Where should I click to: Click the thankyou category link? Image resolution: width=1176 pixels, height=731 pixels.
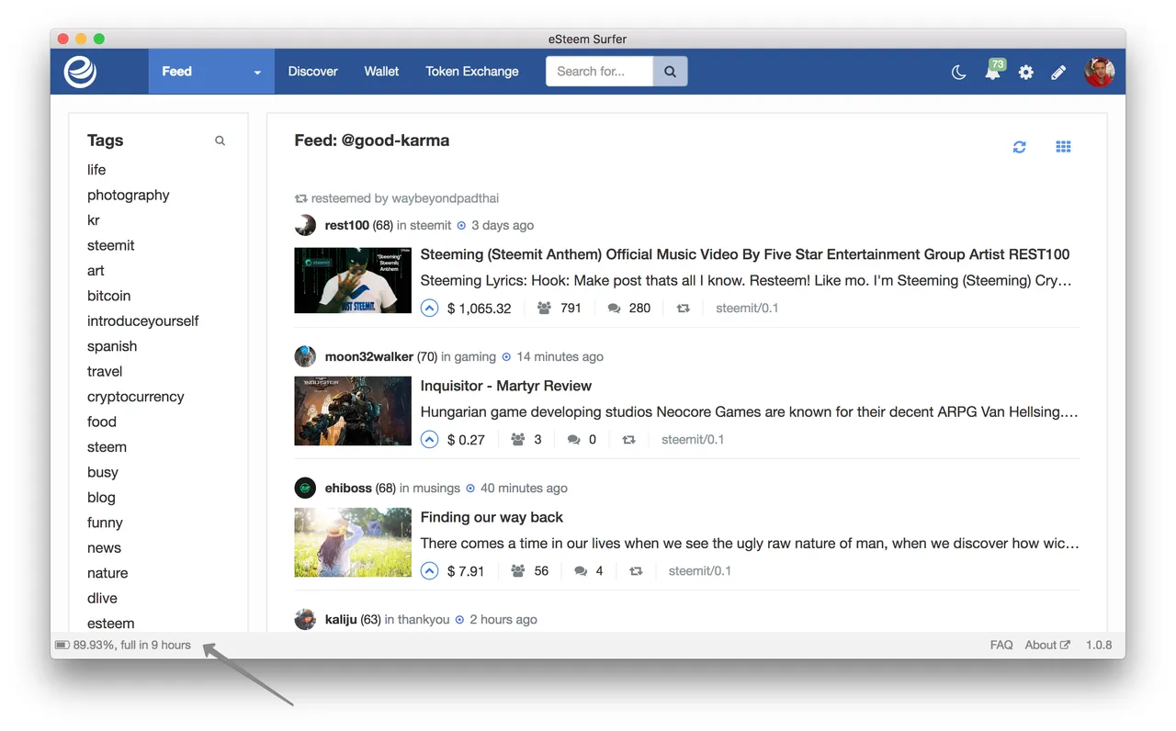tap(424, 619)
